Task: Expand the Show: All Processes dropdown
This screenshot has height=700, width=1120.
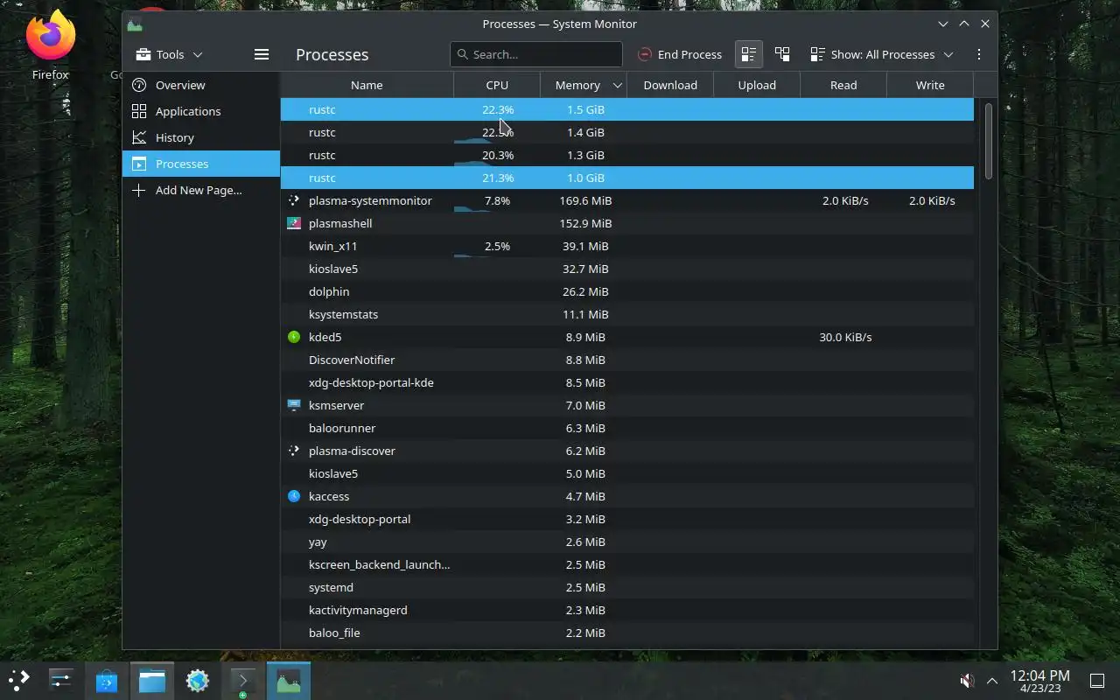Action: coord(881,54)
